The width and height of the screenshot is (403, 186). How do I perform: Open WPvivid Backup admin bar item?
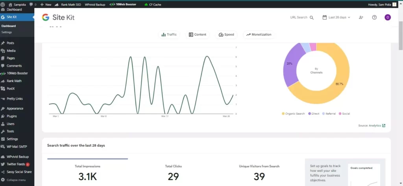point(95,4)
